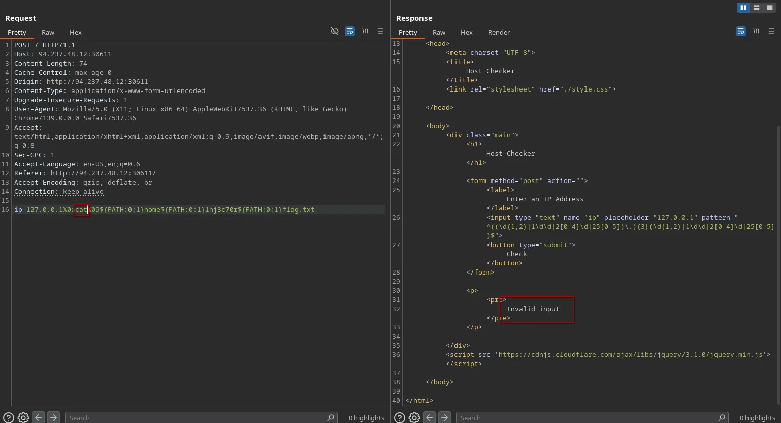Click the 'POST / HTTP/1.1' request line

[45, 45]
